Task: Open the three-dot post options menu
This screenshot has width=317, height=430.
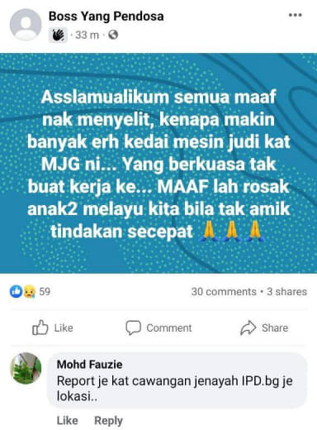Action: click(296, 15)
